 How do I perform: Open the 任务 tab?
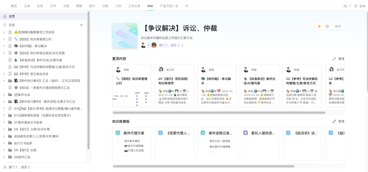coord(40,6)
